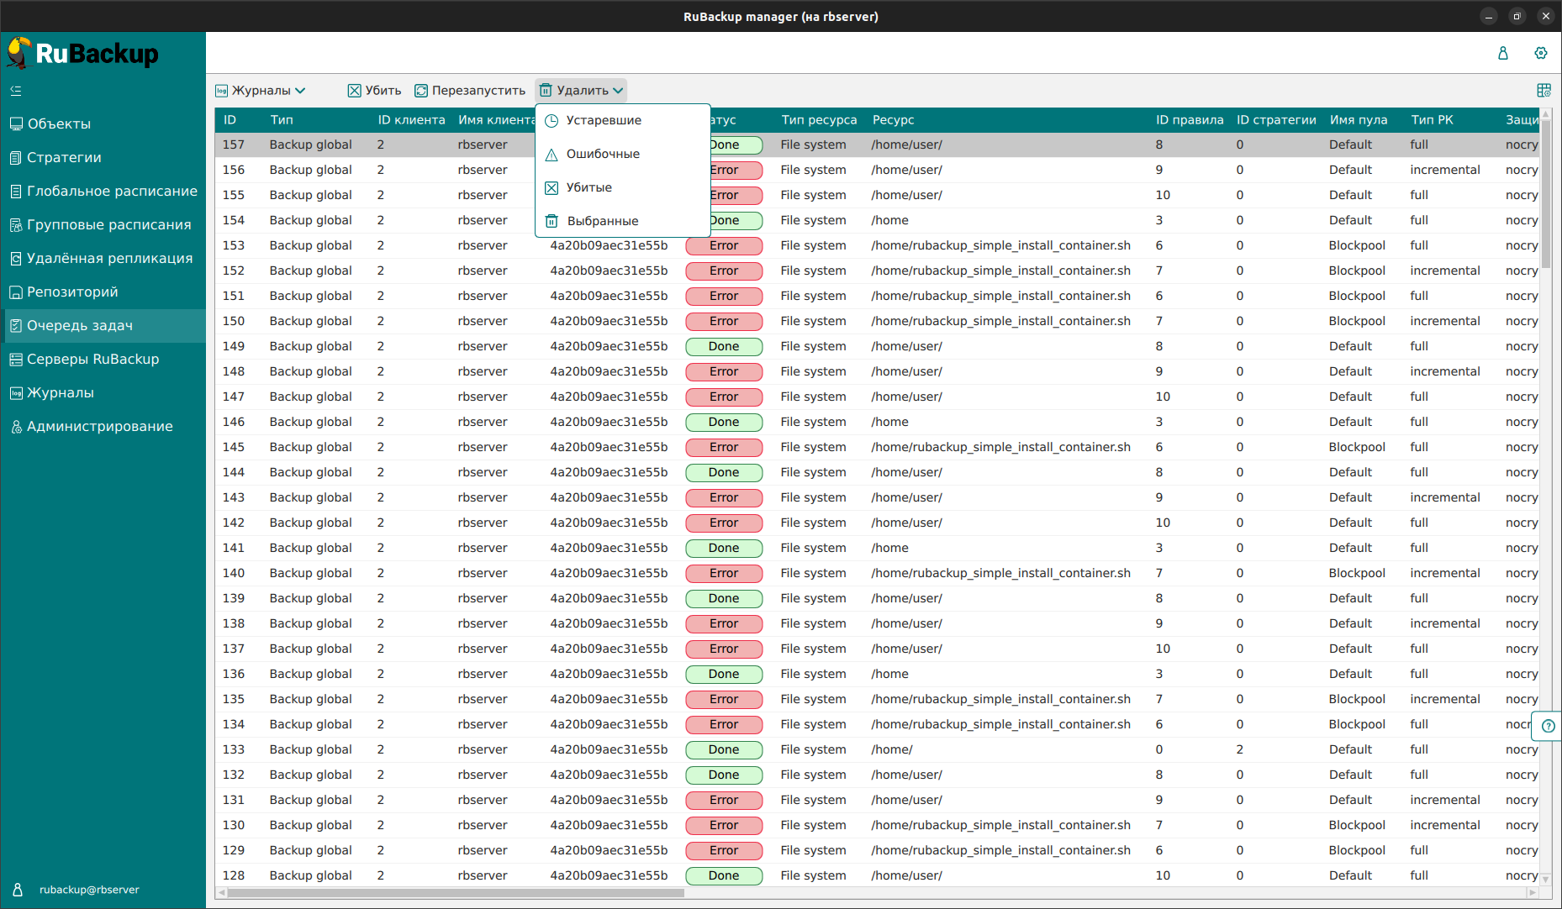
Task: Collapse the Удалить dropdown button
Action: [581, 91]
